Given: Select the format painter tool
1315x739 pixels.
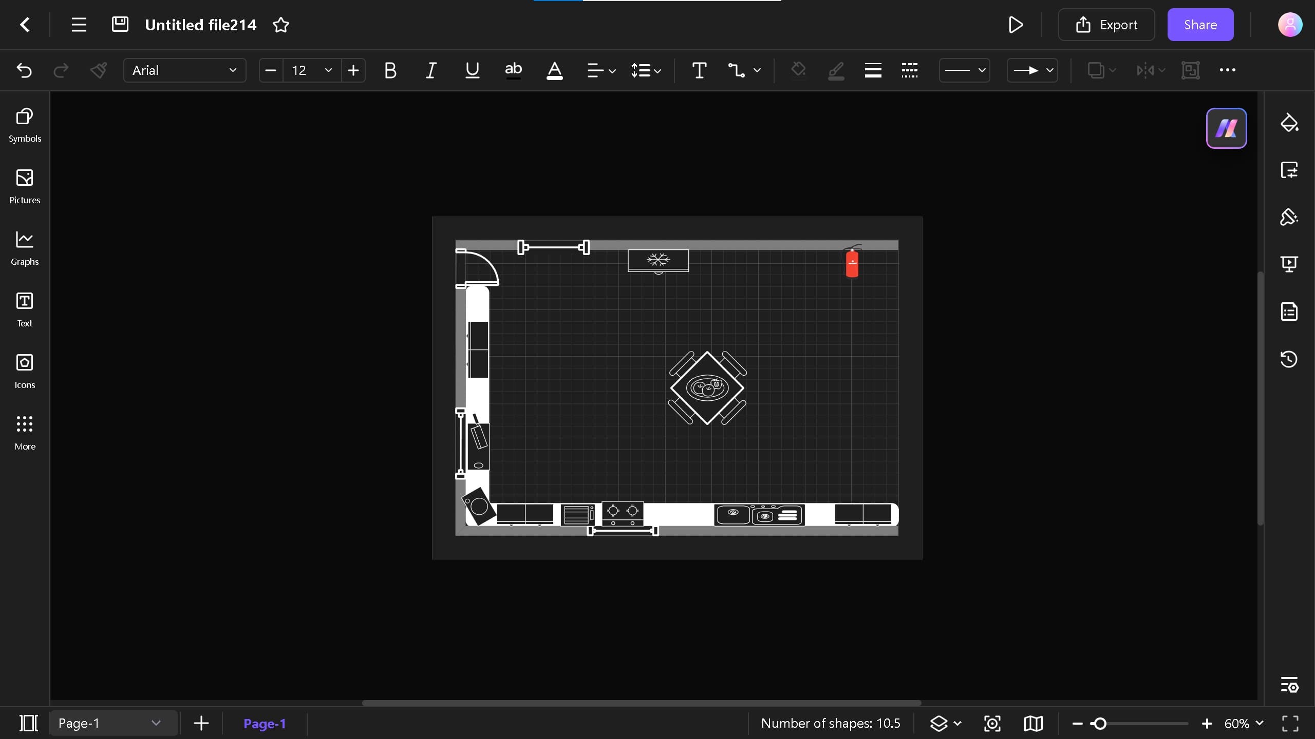Looking at the screenshot, I should pos(98,70).
